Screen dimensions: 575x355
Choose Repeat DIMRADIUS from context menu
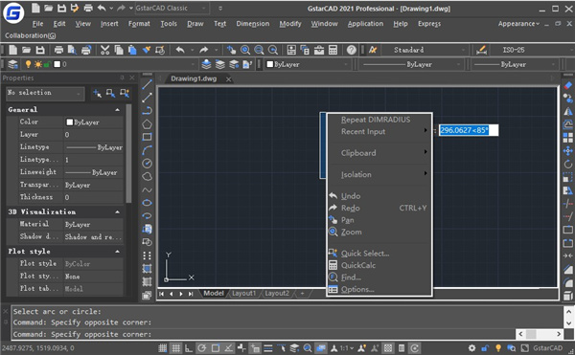pyautogui.click(x=379, y=120)
